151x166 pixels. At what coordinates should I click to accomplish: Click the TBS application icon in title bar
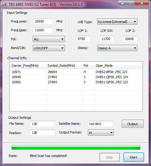[x=5, y=5]
